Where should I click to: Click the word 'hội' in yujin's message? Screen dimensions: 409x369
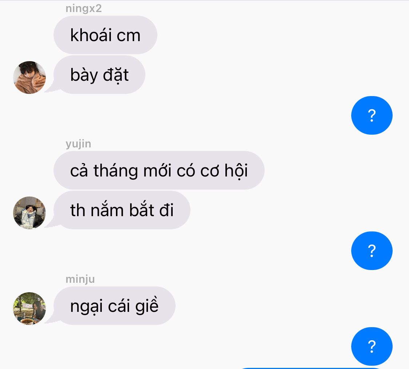pos(236,171)
